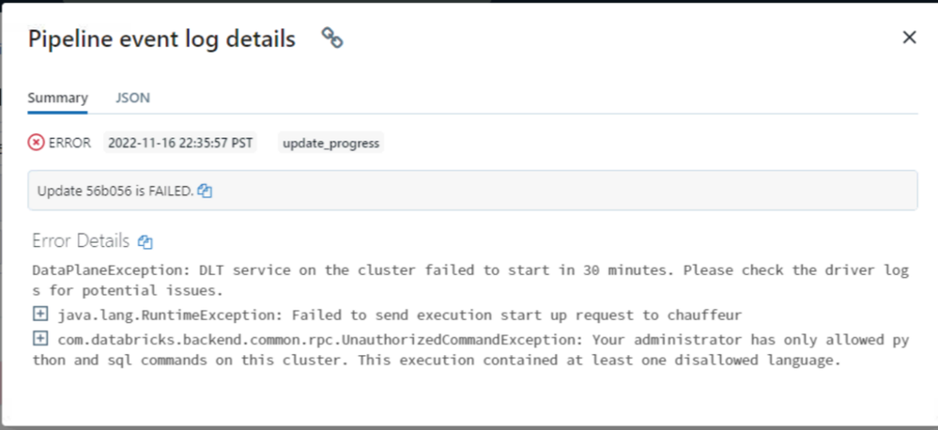Image resolution: width=938 pixels, height=430 pixels.
Task: Copy the permalink using the chain-link icon
Action: pyautogui.click(x=331, y=38)
